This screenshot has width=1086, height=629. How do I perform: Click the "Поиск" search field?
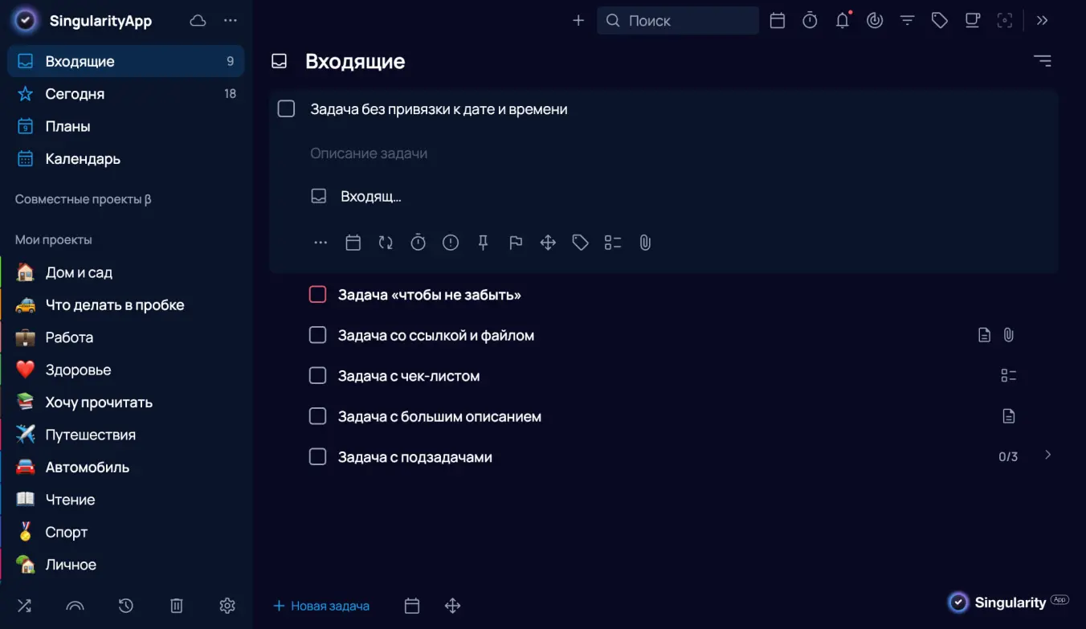(678, 21)
